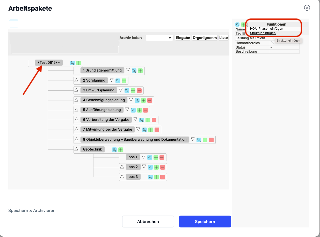Click down arrow beside Funktionen menu
The image size is (320, 237).
(247, 25)
